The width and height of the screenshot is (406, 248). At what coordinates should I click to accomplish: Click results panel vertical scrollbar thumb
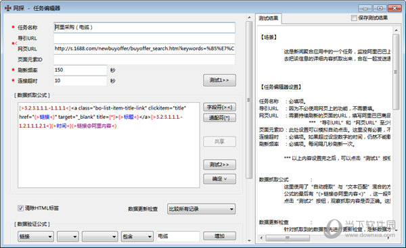coord(396,72)
